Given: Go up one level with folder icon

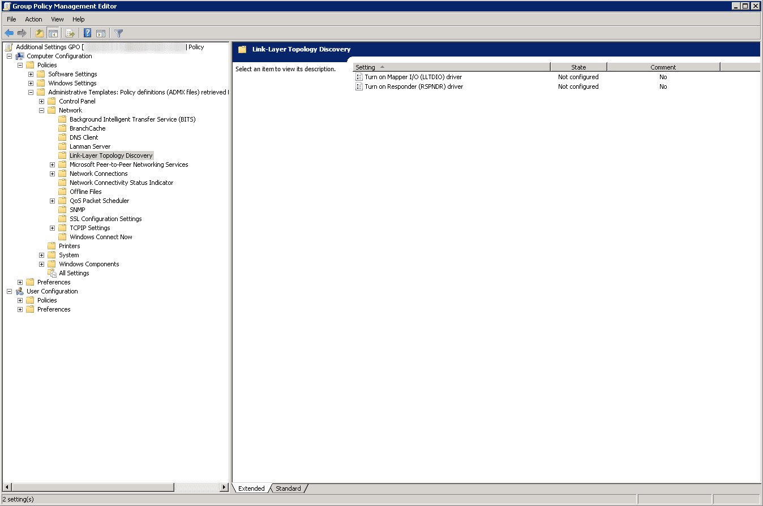Looking at the screenshot, I should [x=40, y=33].
